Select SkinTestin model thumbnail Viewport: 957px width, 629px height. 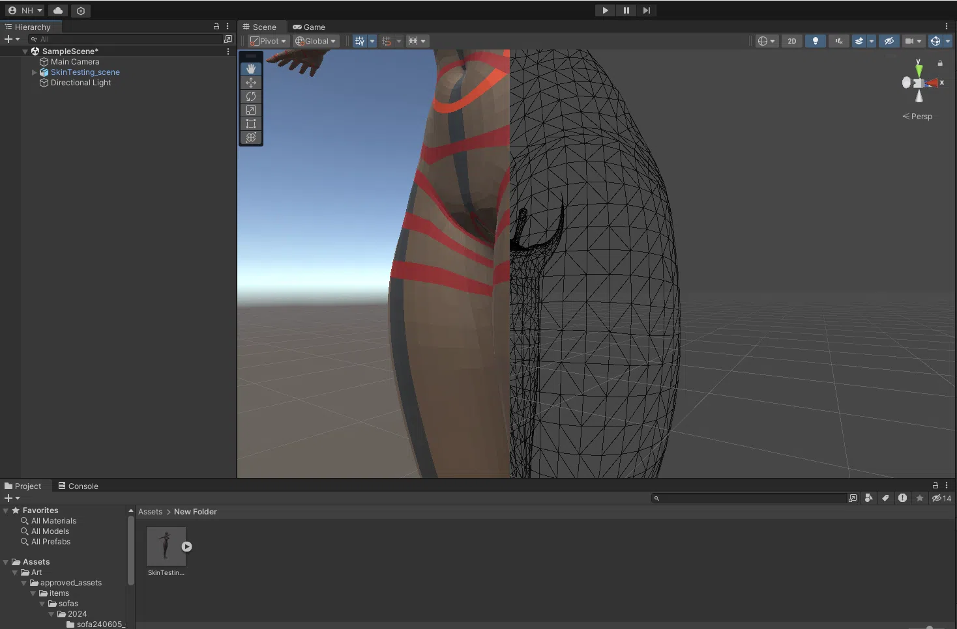click(x=166, y=546)
